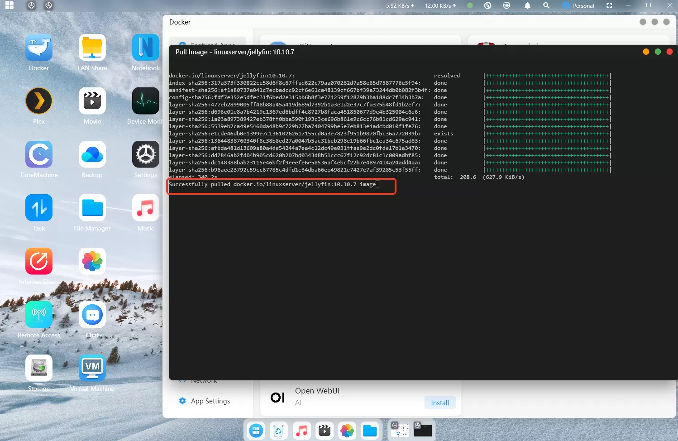The width and height of the screenshot is (678, 441).
Task: Install the Open WebUI app
Action: [440, 403]
